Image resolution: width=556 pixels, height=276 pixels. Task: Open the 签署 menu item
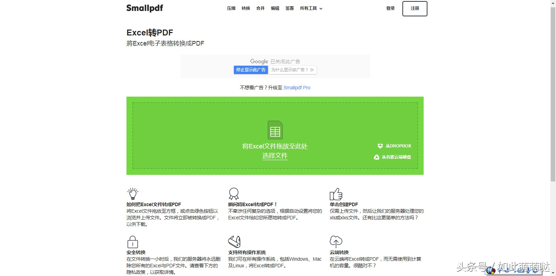[x=289, y=8]
